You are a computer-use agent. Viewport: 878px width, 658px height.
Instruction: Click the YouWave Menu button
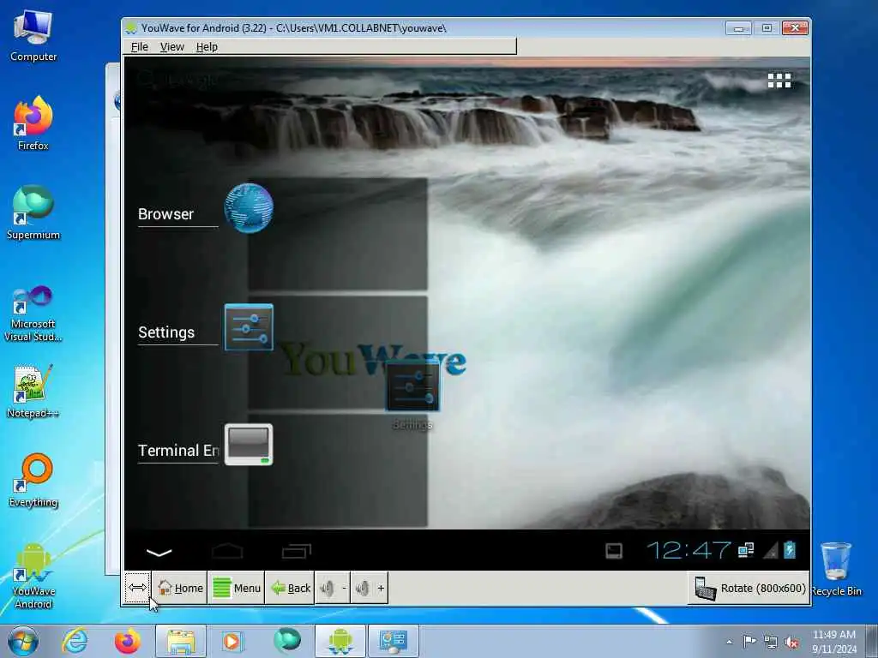237,588
